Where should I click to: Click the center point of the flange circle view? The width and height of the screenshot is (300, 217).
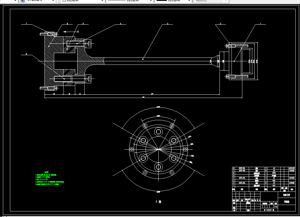[158, 149]
